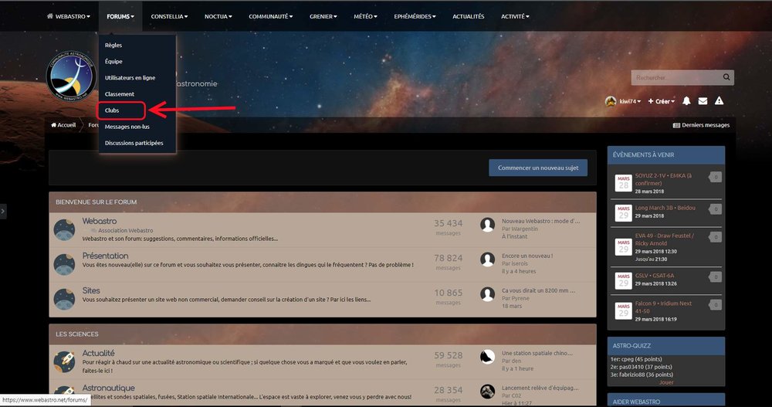
Task: Click Commencer un nouveau sujet button
Action: pyautogui.click(x=538, y=168)
